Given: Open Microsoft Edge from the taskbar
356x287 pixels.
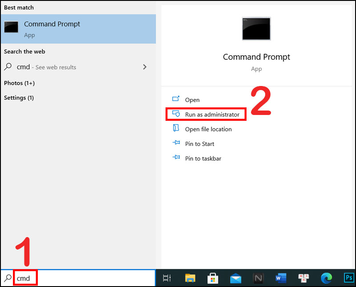Looking at the screenshot, I should (327, 278).
